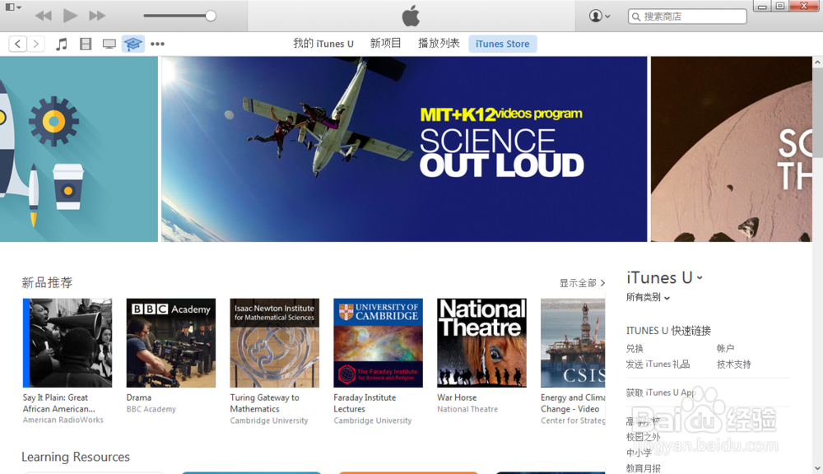Go forward with the right arrow

35,44
